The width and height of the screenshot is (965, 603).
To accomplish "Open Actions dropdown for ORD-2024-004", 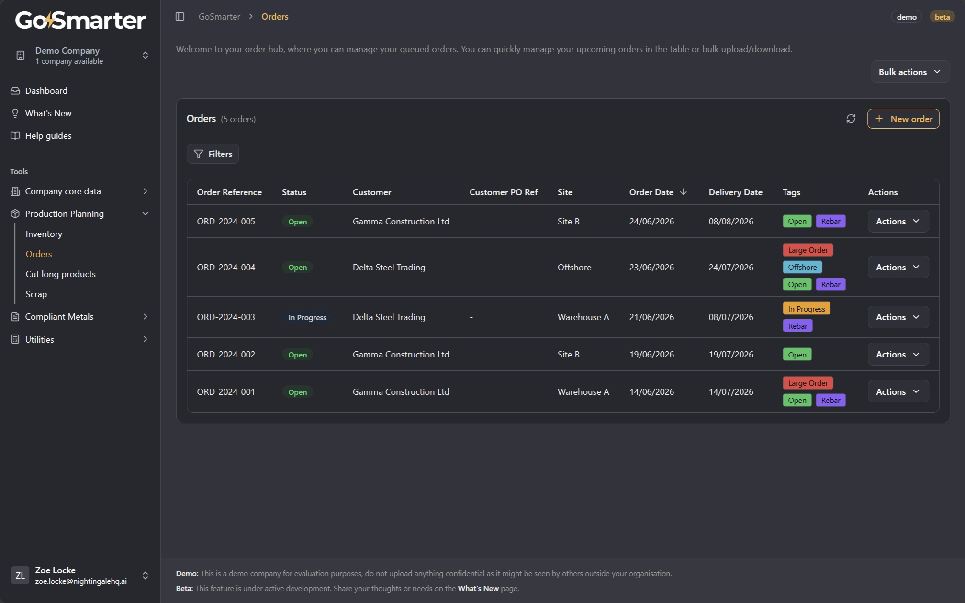I will pyautogui.click(x=898, y=268).
